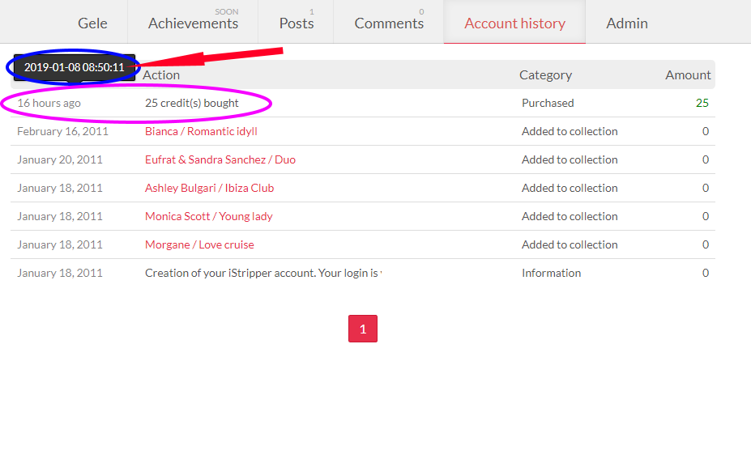
Task: Click the 2019-01-08 08:50:11 timestamp tooltip
Action: 74,67
